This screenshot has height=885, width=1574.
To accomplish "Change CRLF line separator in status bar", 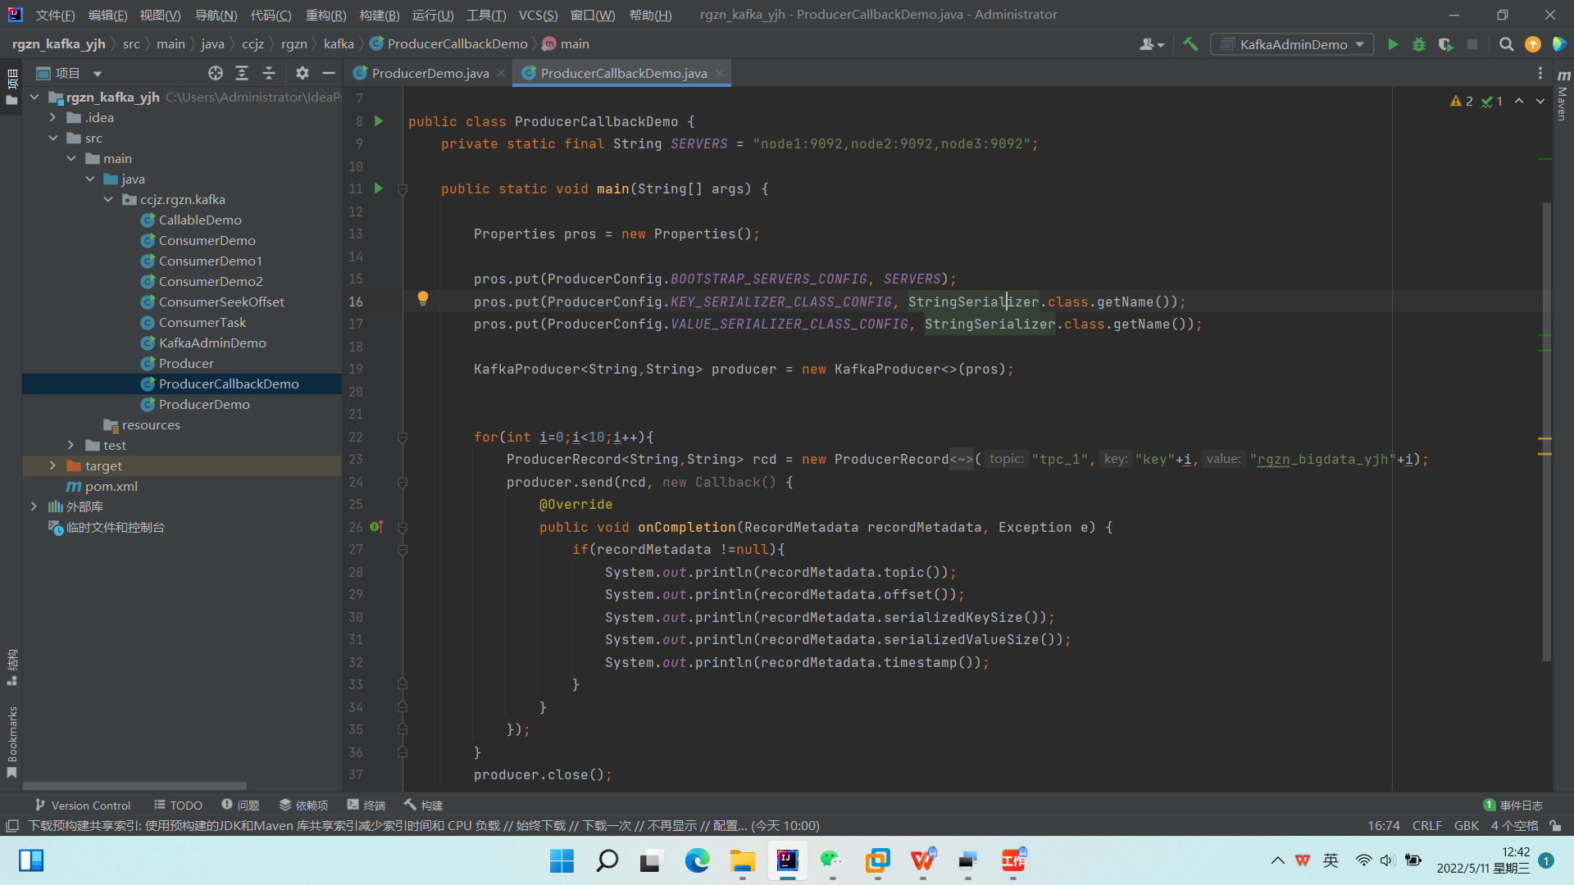I will [1426, 826].
